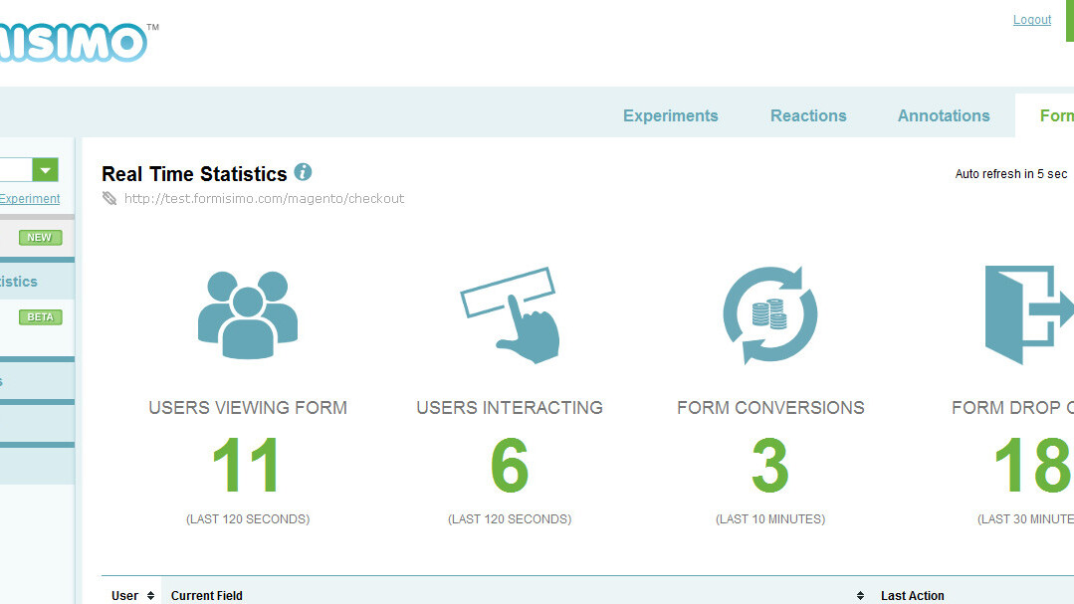Click the form conversions coin cycle icon
Viewport: 1074px width, 604px height.
tap(769, 313)
